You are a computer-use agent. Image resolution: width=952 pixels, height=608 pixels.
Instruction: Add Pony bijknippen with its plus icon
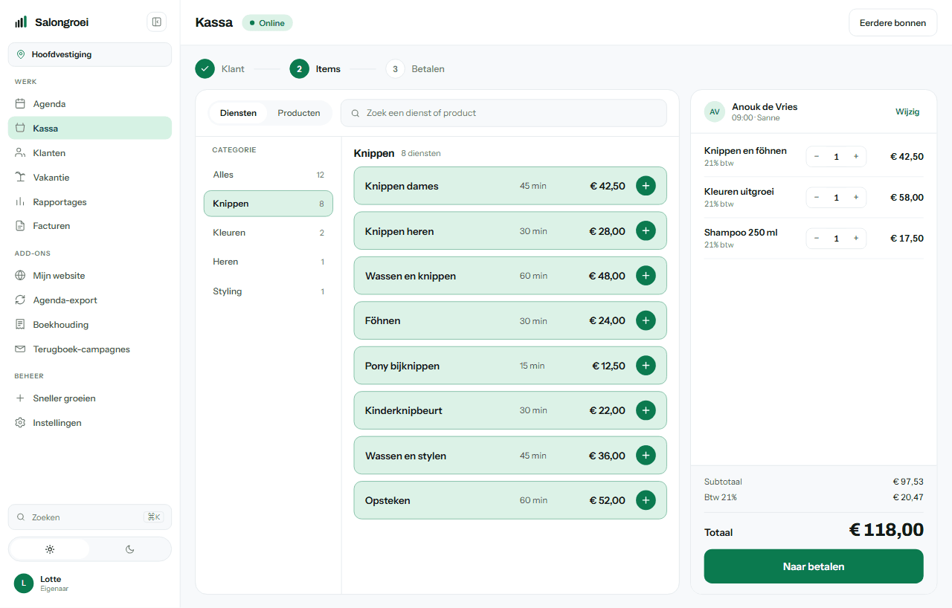pos(646,366)
